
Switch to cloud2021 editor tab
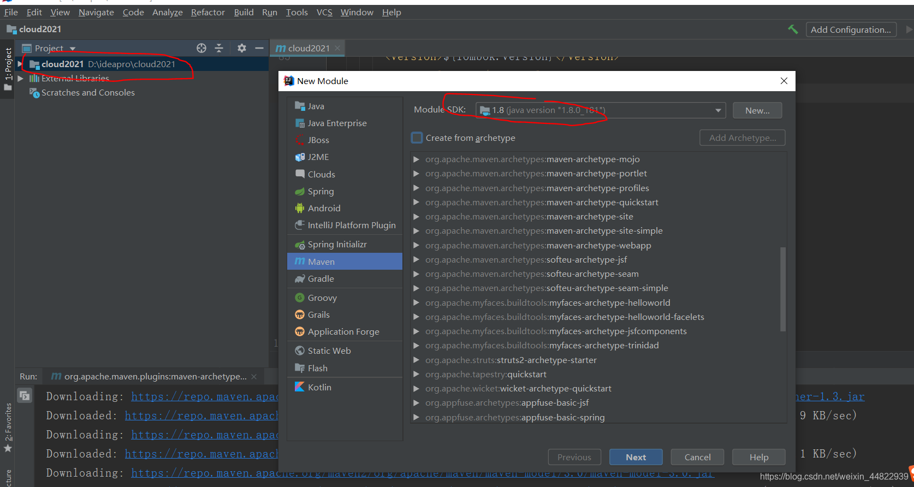pyautogui.click(x=308, y=48)
